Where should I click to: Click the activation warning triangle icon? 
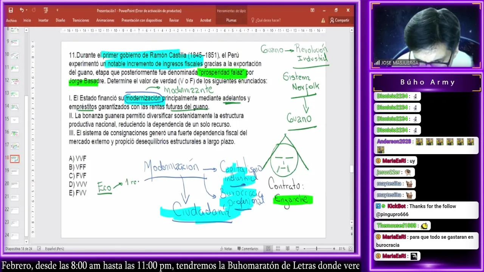pos(323,20)
